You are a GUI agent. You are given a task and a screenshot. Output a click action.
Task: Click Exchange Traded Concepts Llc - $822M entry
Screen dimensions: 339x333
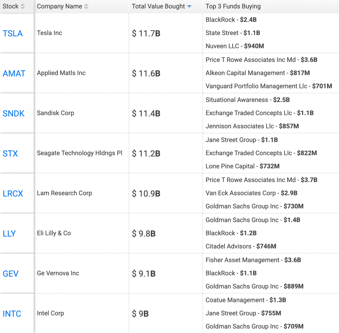pos(261,153)
